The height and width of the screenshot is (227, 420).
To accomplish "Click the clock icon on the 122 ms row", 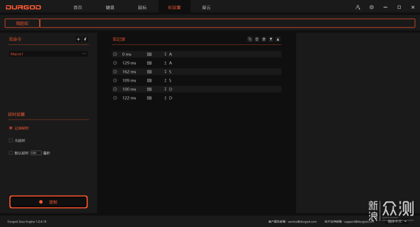I will (x=115, y=98).
